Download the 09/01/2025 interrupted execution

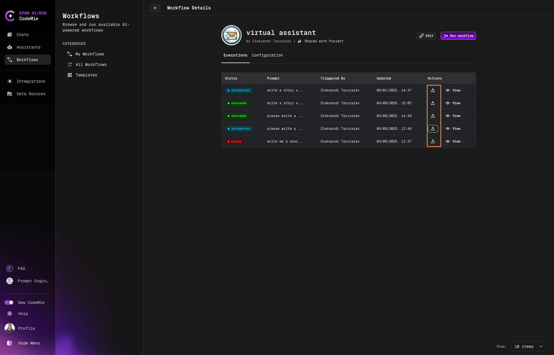click(x=433, y=90)
